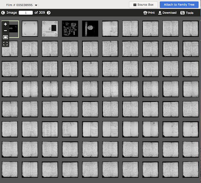The width and height of the screenshot is (201, 183).
Task: Open the calibration target thumbnail
Action: point(50,29)
